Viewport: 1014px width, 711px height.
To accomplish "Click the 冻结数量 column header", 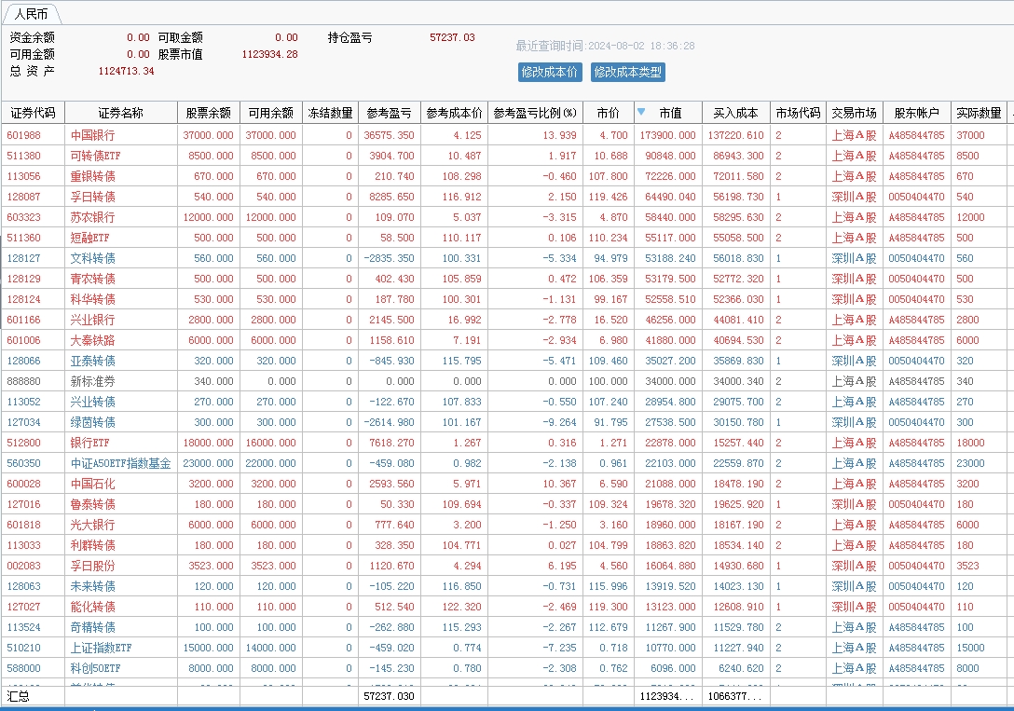I will pos(330,113).
